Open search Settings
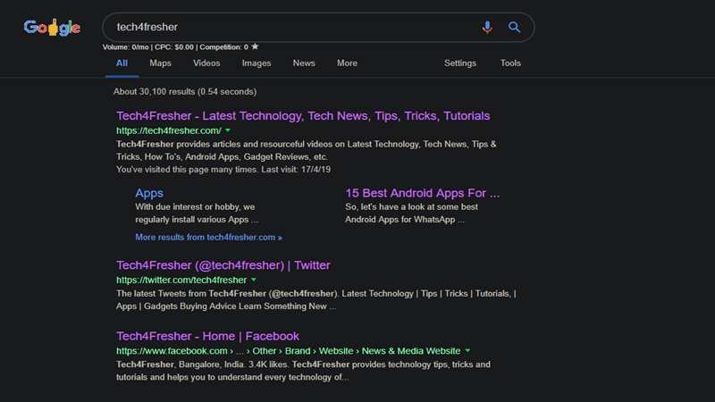Image resolution: width=715 pixels, height=402 pixels. (460, 63)
